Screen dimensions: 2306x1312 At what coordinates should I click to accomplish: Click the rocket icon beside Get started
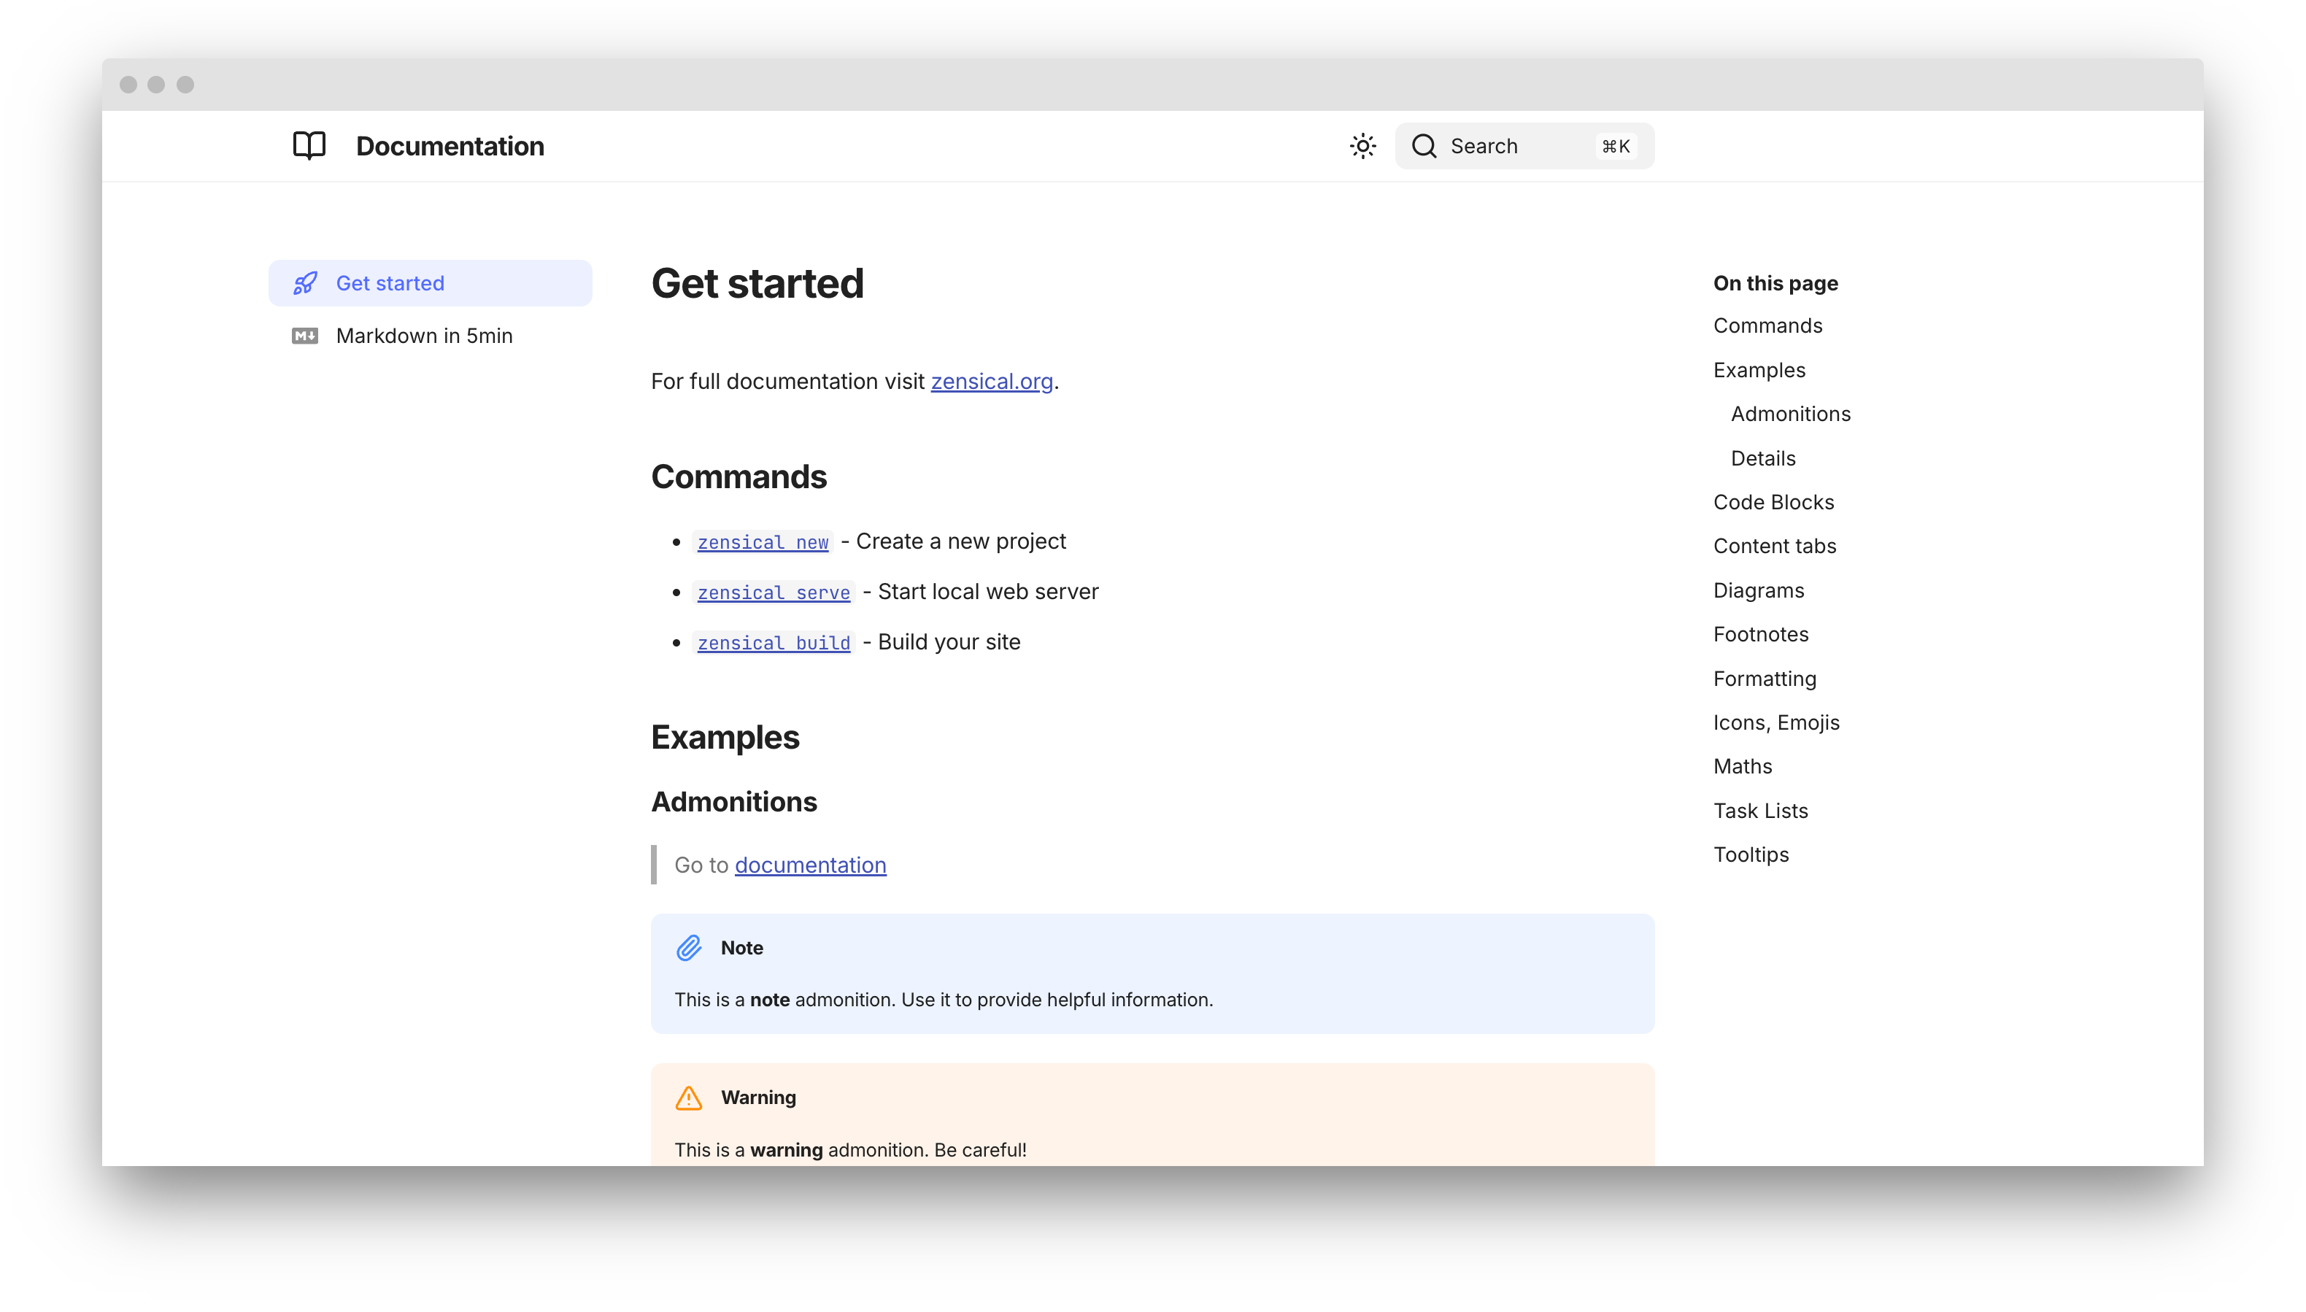[306, 283]
